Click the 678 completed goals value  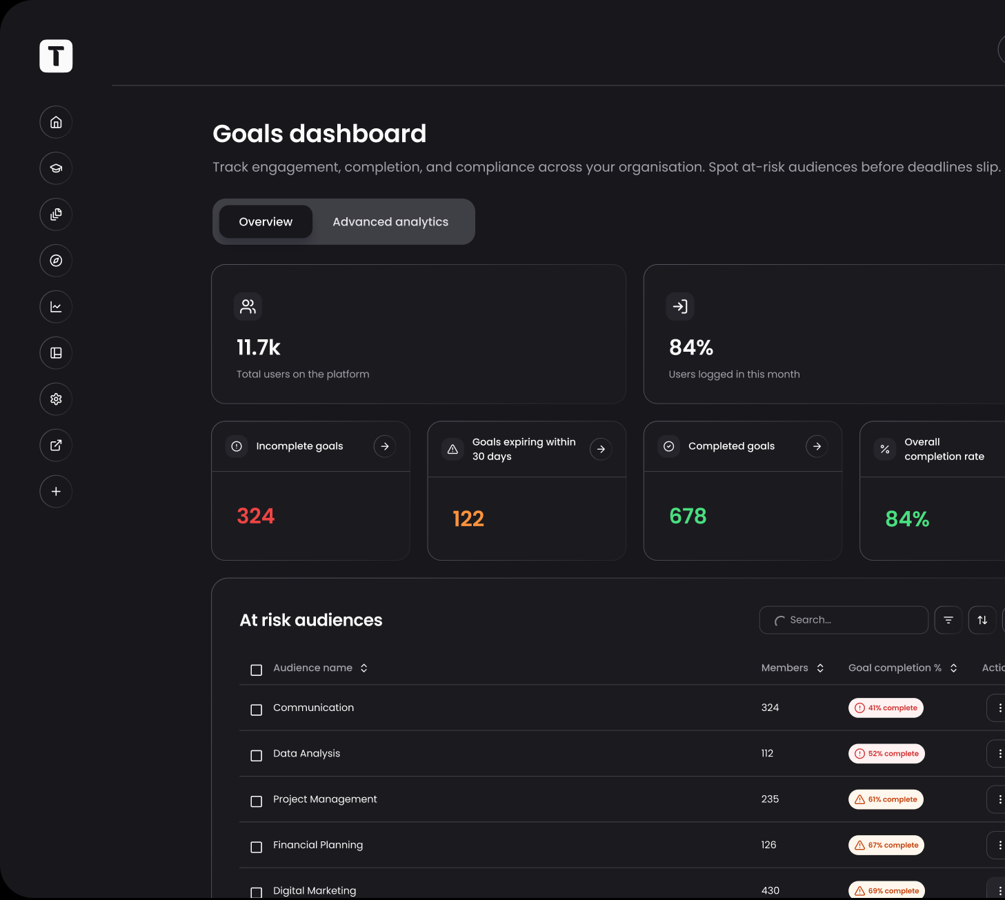pos(688,516)
